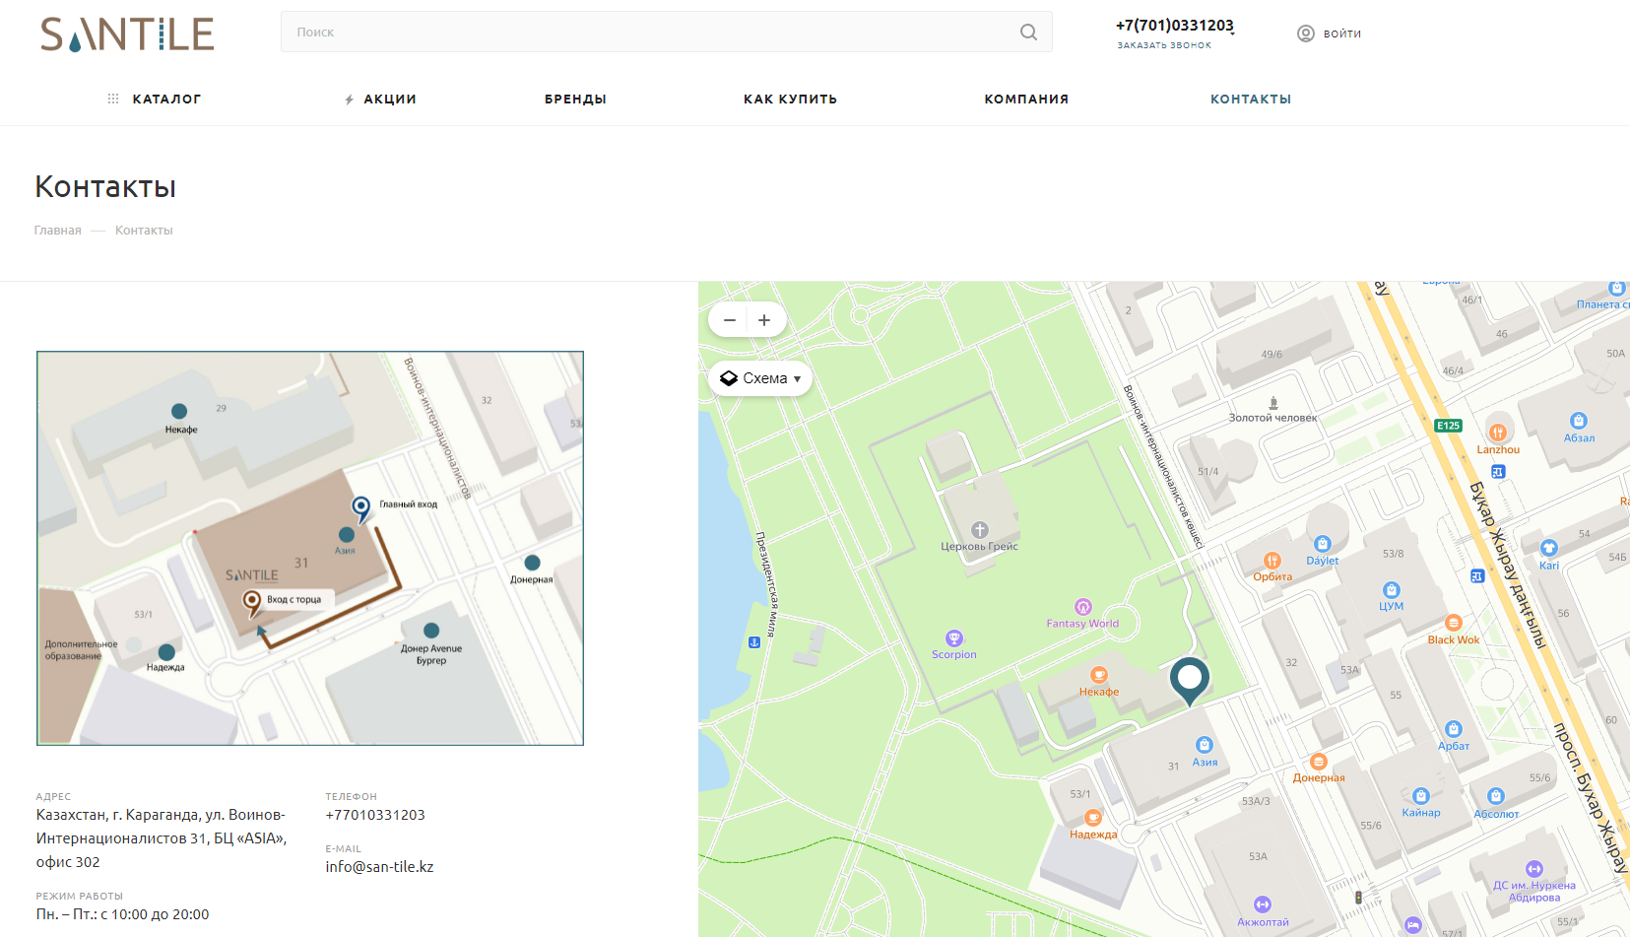The width and height of the screenshot is (1630, 937).
Task: Focus the Поиск search field
Action: point(666,32)
